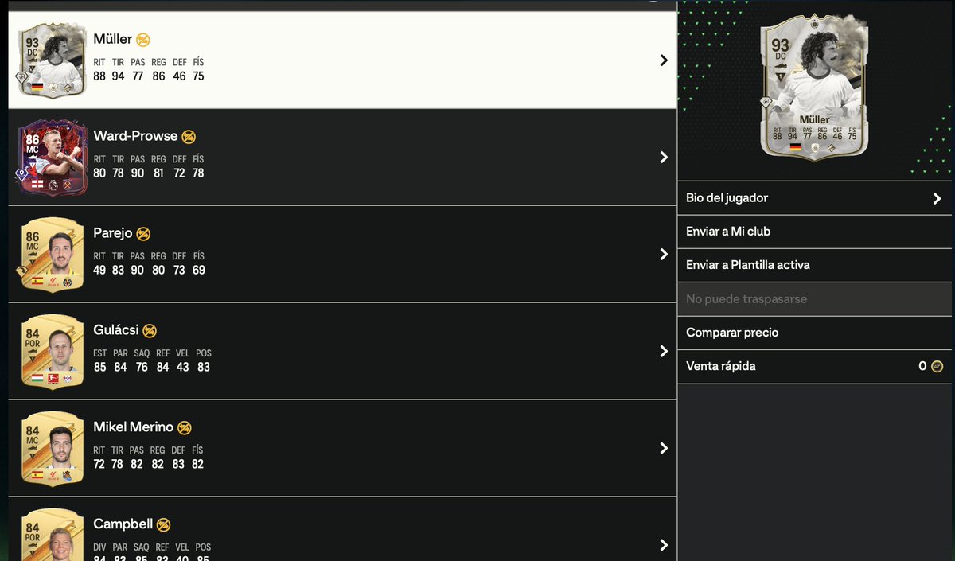Screen dimensions: 955x561
Task: Click Müller's DEF stat value 46
Action: pos(178,76)
